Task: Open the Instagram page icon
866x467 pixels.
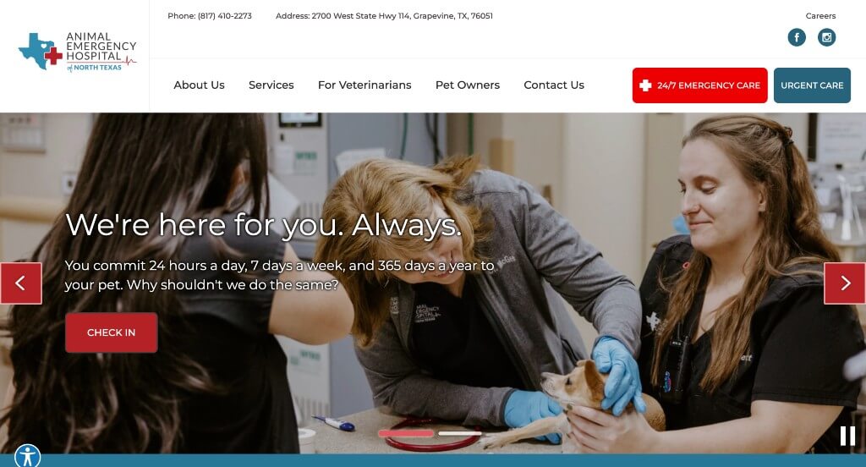Action: (826, 37)
